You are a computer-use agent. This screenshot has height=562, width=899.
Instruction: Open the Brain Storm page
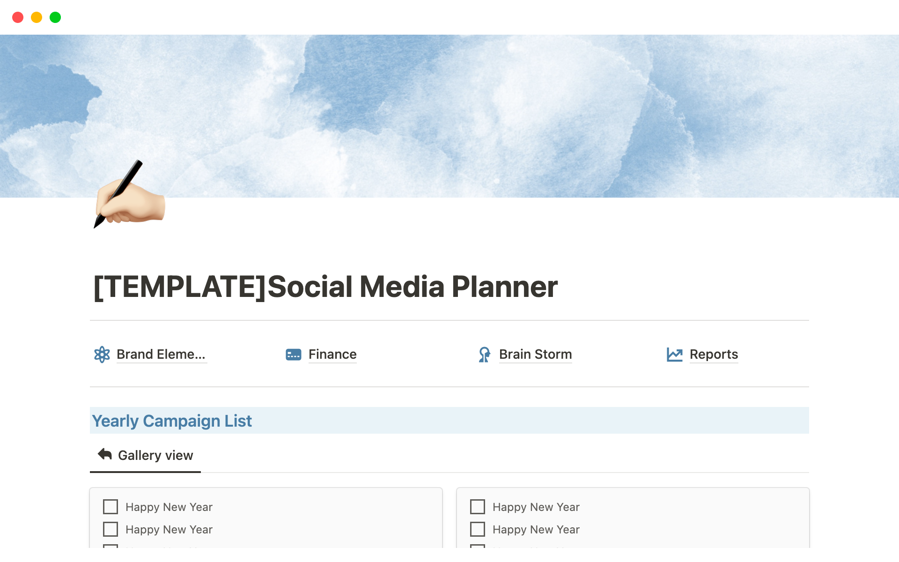pyautogui.click(x=535, y=355)
